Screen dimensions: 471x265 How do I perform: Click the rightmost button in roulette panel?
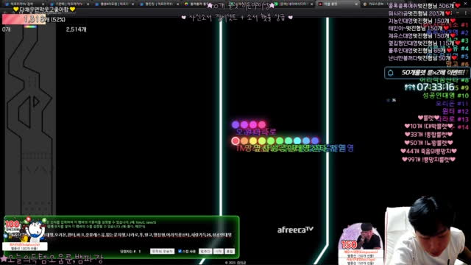[x=230, y=251]
